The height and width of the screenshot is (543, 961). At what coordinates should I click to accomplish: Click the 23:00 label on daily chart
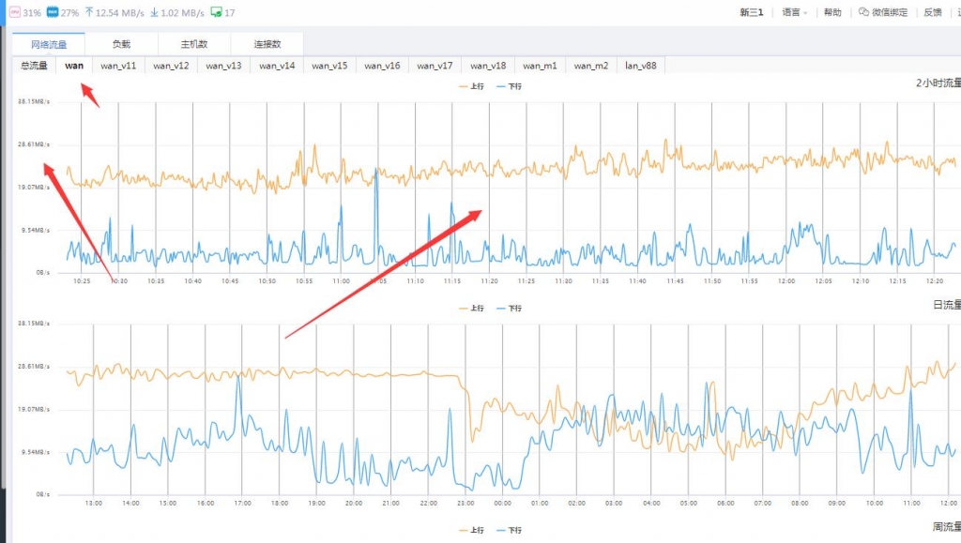(x=465, y=503)
